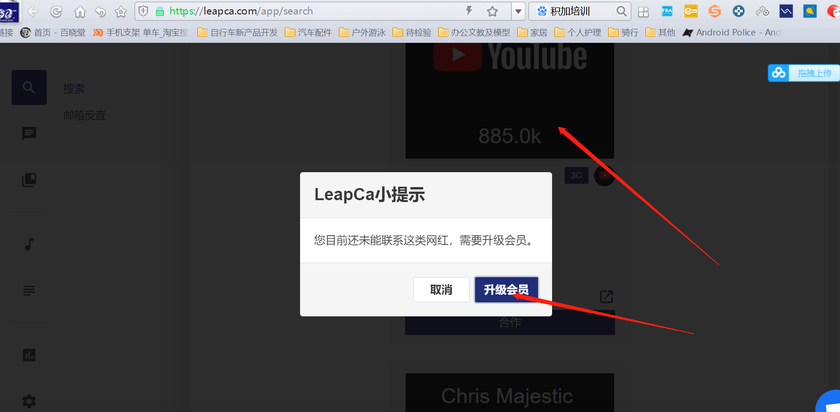This screenshot has height=412, width=840.
Task: Click the 升级会员 upgrade button
Action: tap(506, 290)
